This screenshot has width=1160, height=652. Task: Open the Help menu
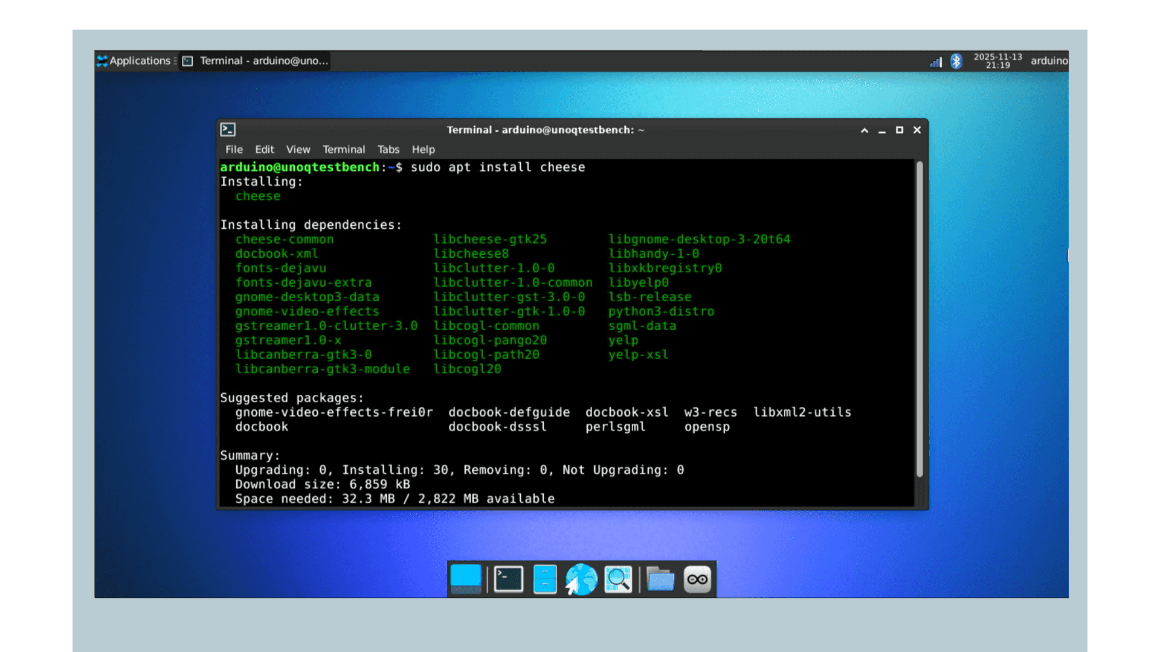pos(423,149)
